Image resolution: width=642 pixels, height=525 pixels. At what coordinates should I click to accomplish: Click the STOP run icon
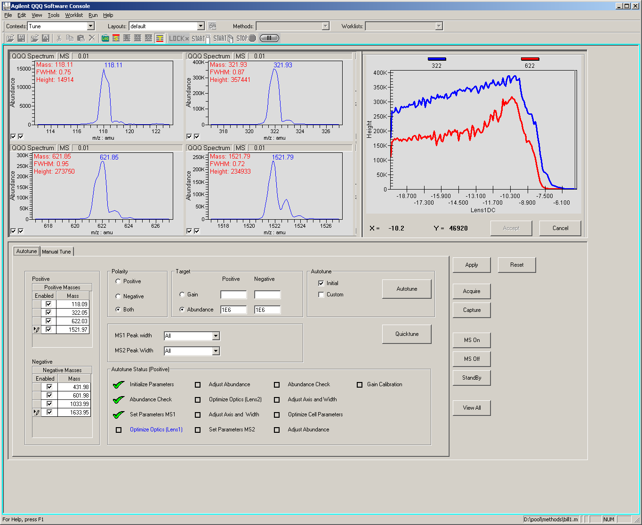coord(246,38)
